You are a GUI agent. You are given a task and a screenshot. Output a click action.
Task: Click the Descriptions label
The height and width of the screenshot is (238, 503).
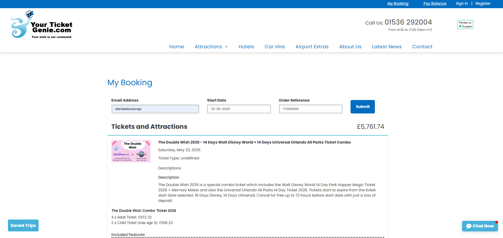pyautogui.click(x=170, y=168)
